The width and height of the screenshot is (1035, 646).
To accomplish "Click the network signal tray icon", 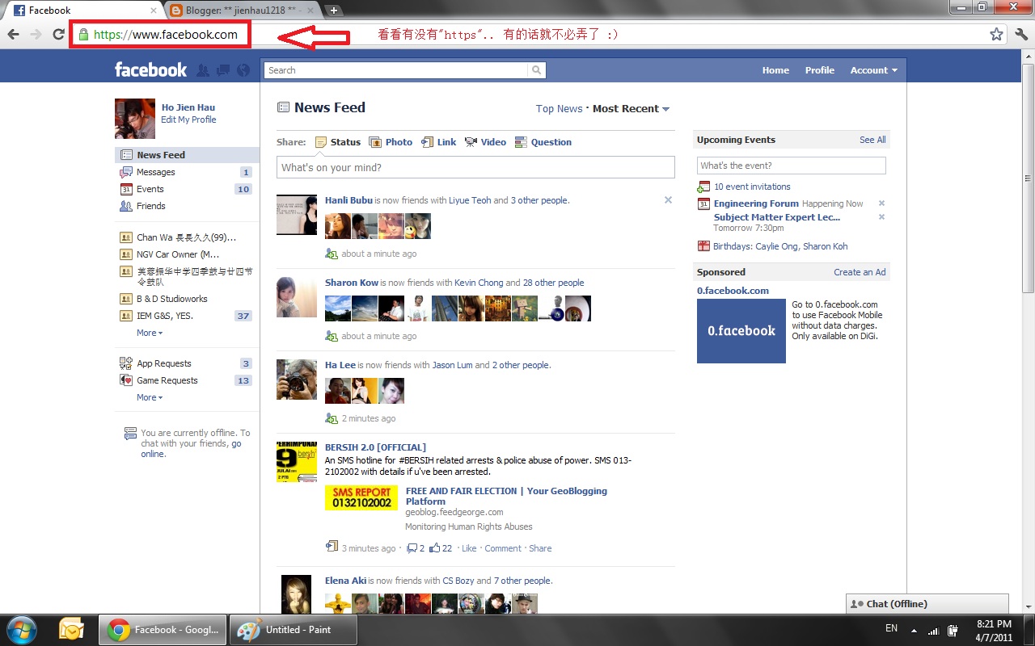I will click(933, 630).
